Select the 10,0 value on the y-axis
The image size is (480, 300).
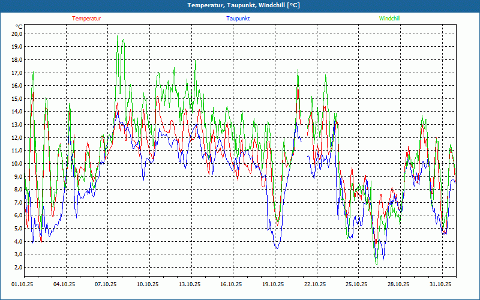[x=17, y=163]
